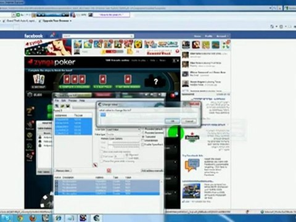The image size is (296, 222).
Task: Toggle Pause the game while scanning
Action: 101,161
